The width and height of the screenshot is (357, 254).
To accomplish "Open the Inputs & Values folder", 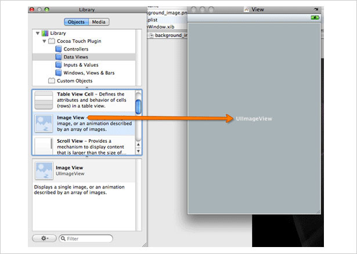I will [77, 65].
